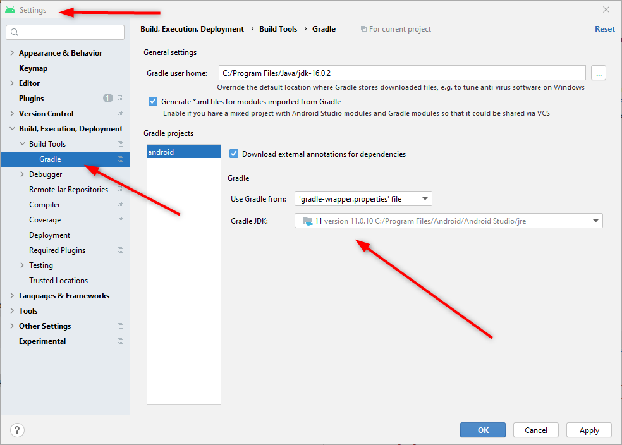Click the search magnifier icon in settings
Screen dimensions: 622x445
click(x=15, y=32)
